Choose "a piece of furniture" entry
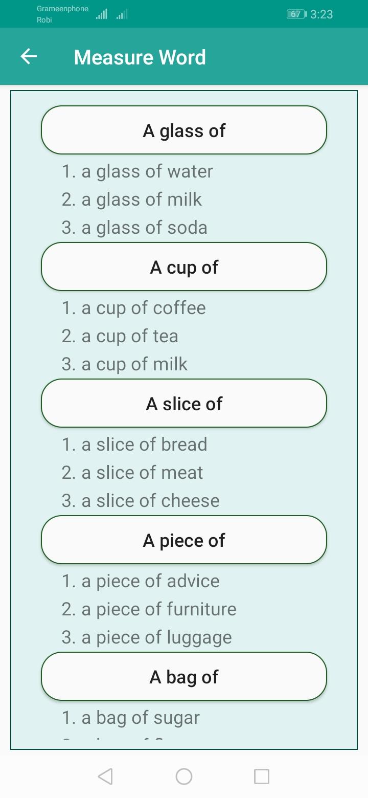 [x=149, y=609]
